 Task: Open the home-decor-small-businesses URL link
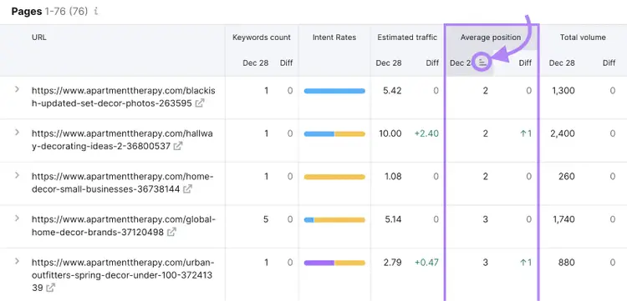(x=123, y=183)
